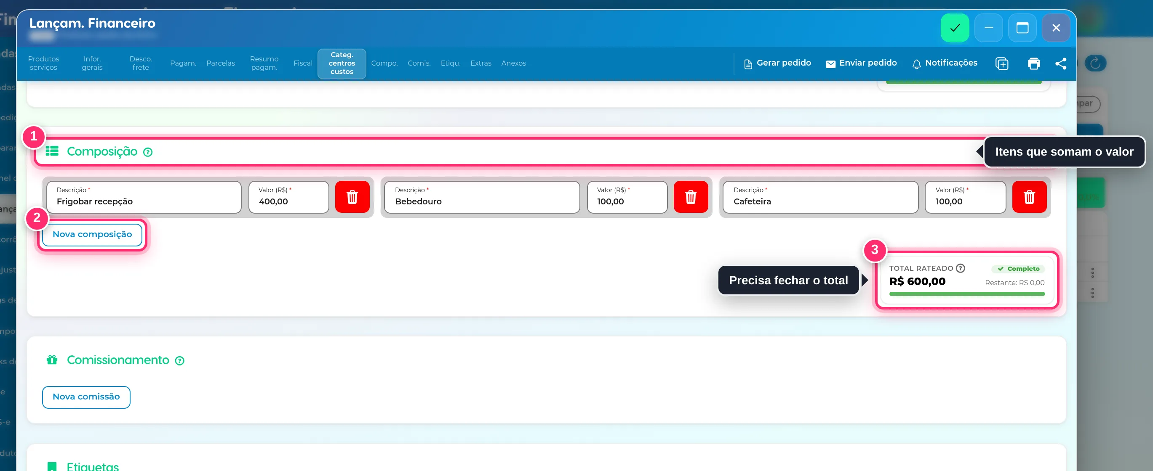Switch to Produtos serviços tab

coord(43,63)
